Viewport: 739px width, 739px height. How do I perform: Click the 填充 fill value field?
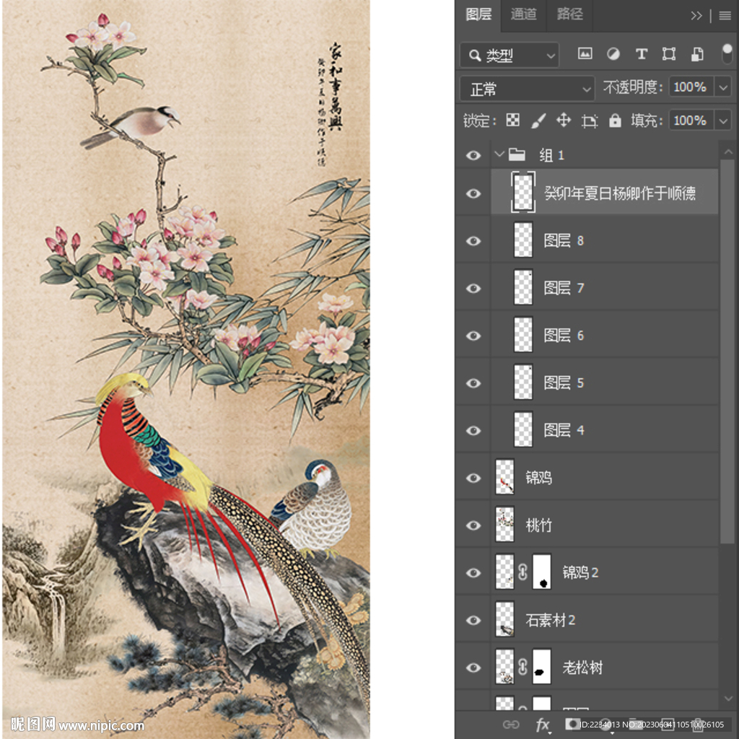pos(691,121)
